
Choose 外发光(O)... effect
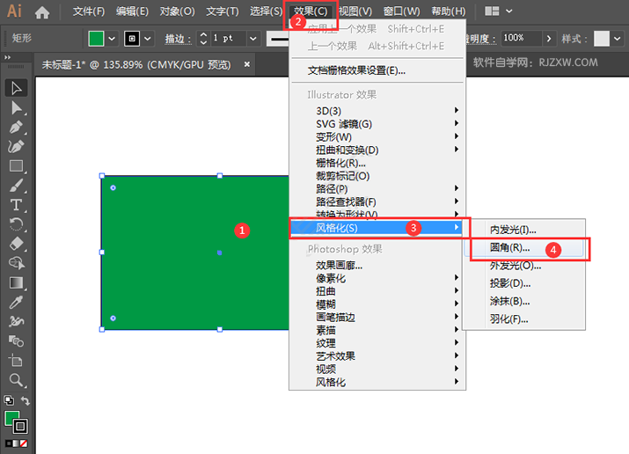click(524, 266)
